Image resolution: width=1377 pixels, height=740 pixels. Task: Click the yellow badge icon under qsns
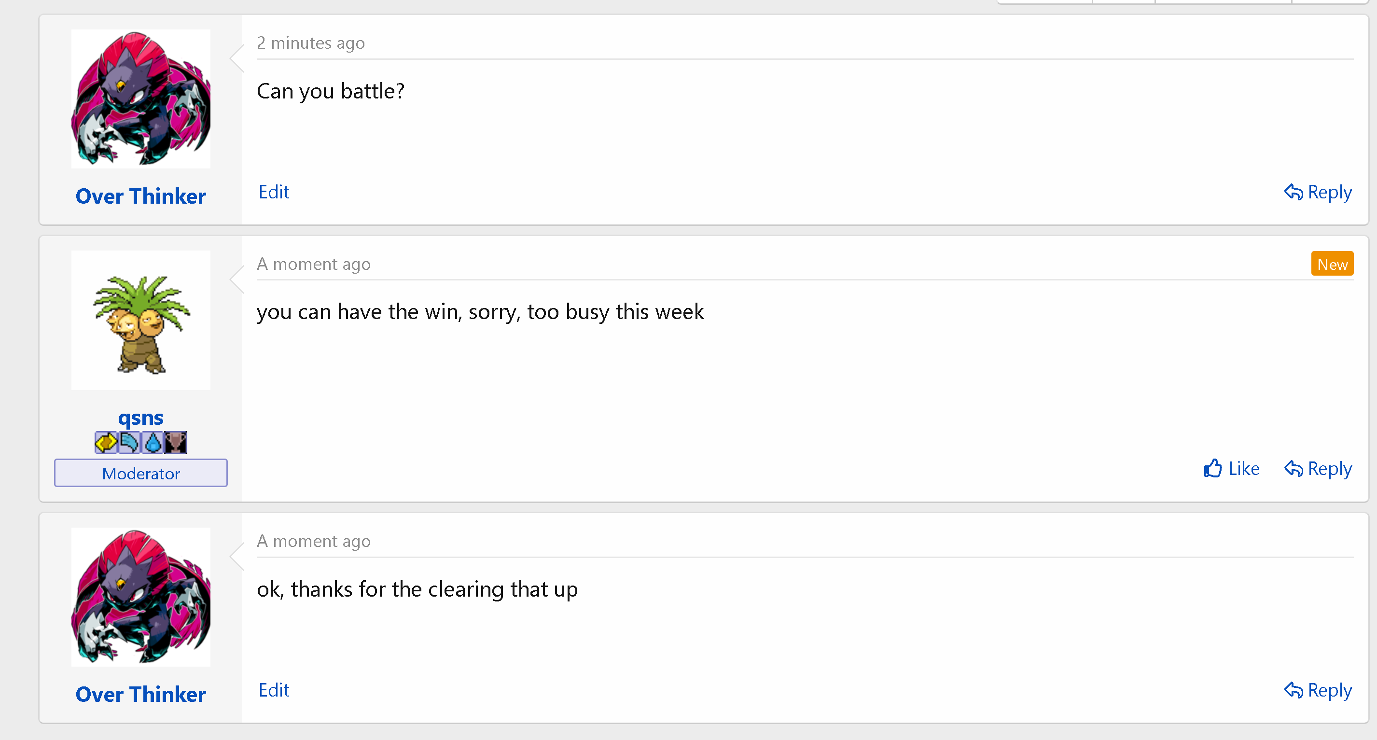pyautogui.click(x=106, y=443)
